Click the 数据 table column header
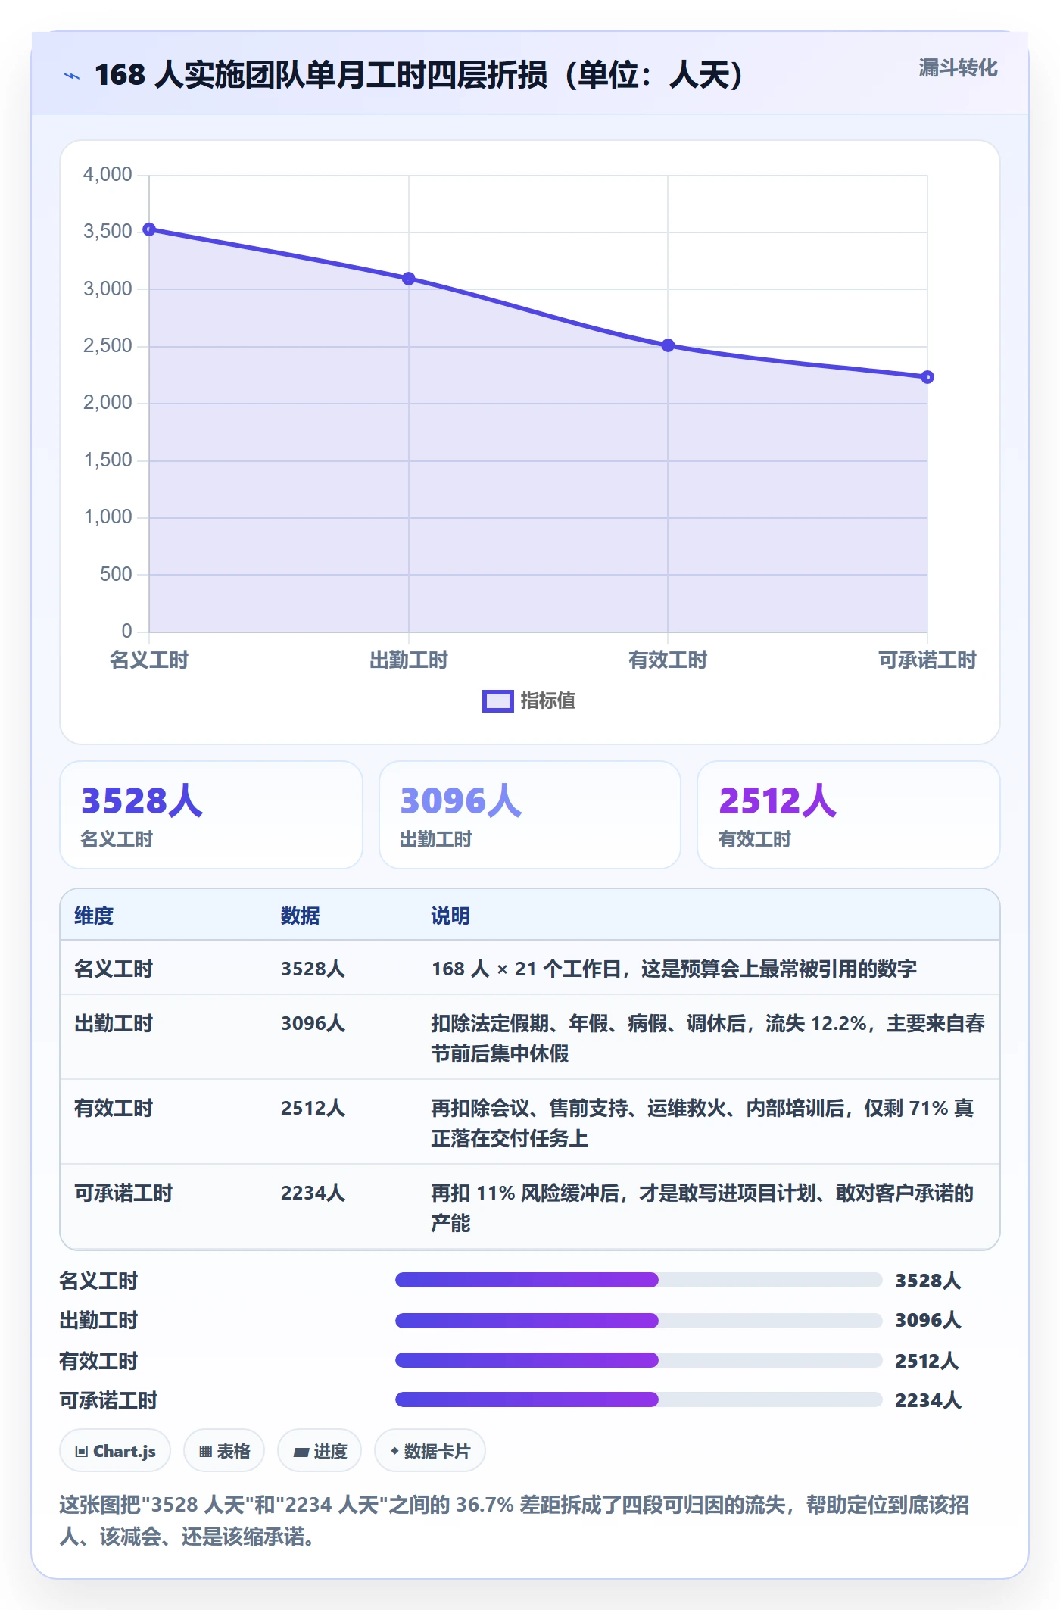Viewport: 1060px width, 1610px height. click(301, 916)
